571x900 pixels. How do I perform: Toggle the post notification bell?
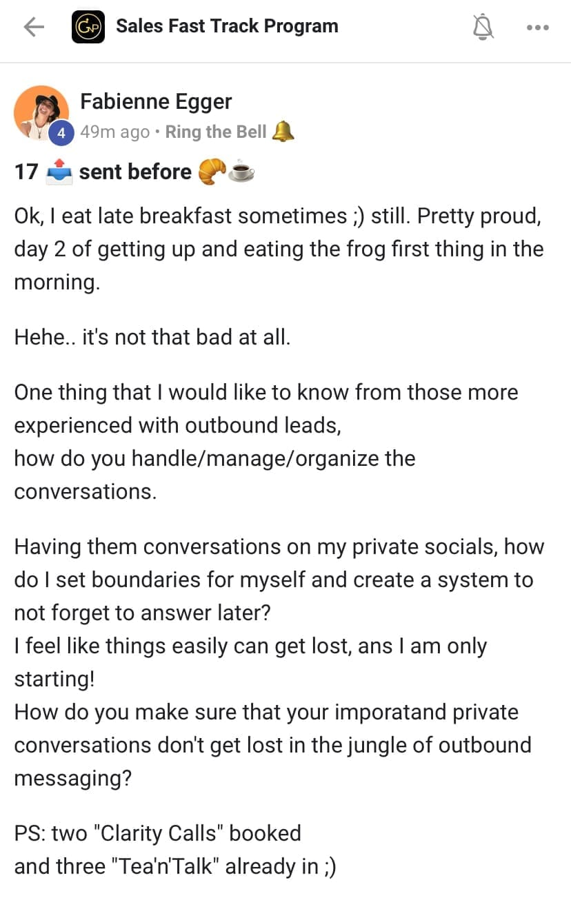point(483,28)
